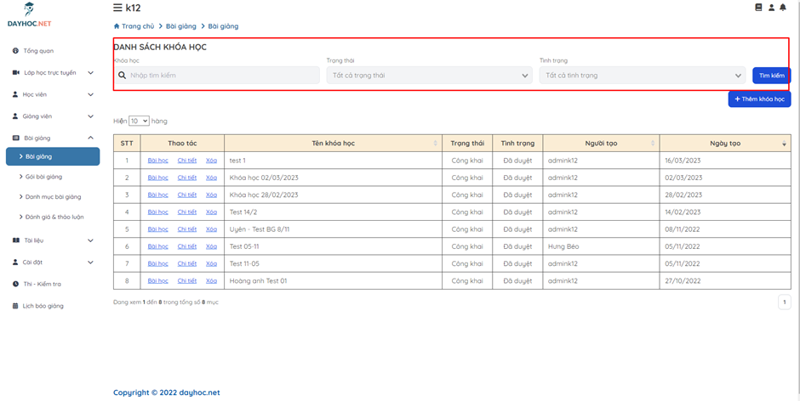
Task: Click the hamburger menu icon beside k12
Action: (x=117, y=8)
